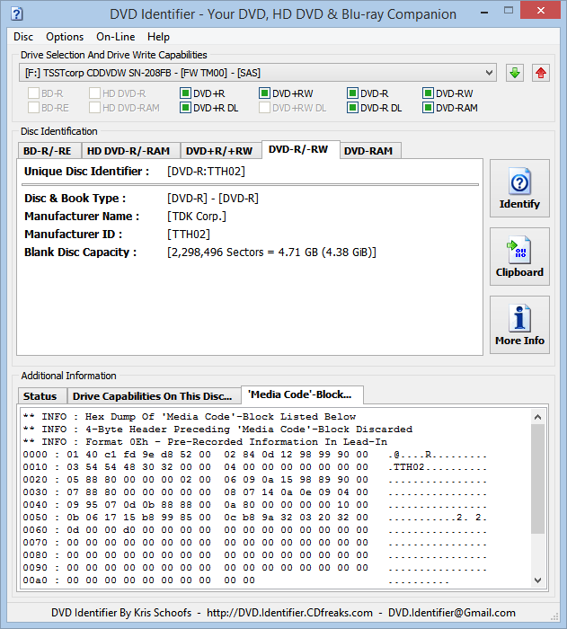The width and height of the screenshot is (567, 629).
Task: Open the More Info button
Action: pyautogui.click(x=519, y=325)
